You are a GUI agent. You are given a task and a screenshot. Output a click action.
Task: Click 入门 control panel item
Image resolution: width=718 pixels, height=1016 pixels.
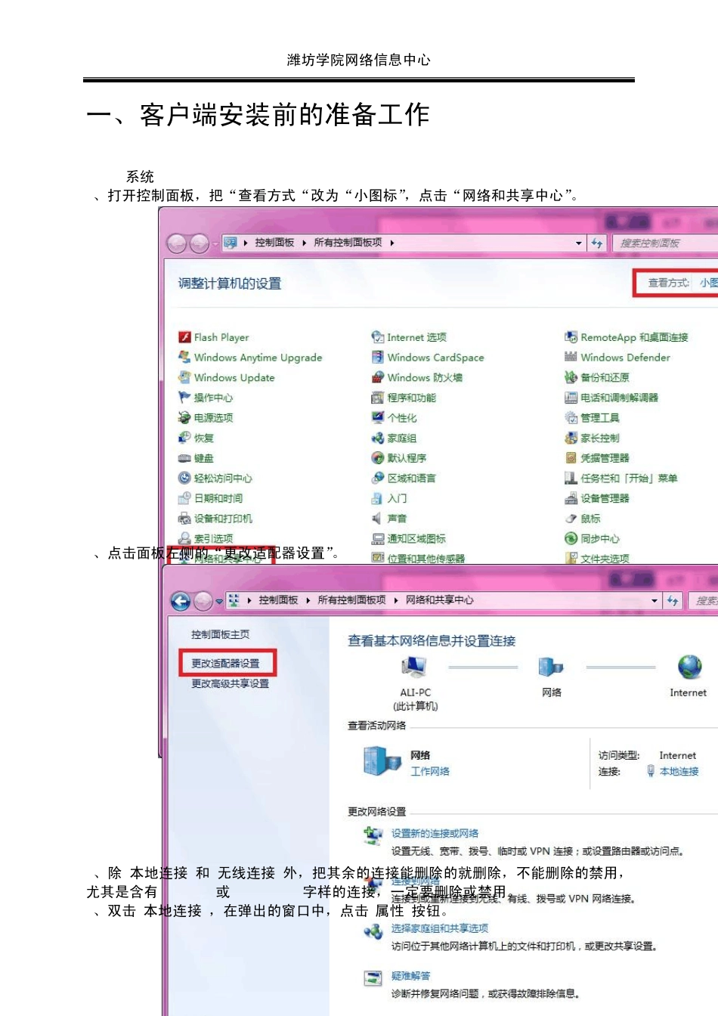pyautogui.click(x=397, y=498)
